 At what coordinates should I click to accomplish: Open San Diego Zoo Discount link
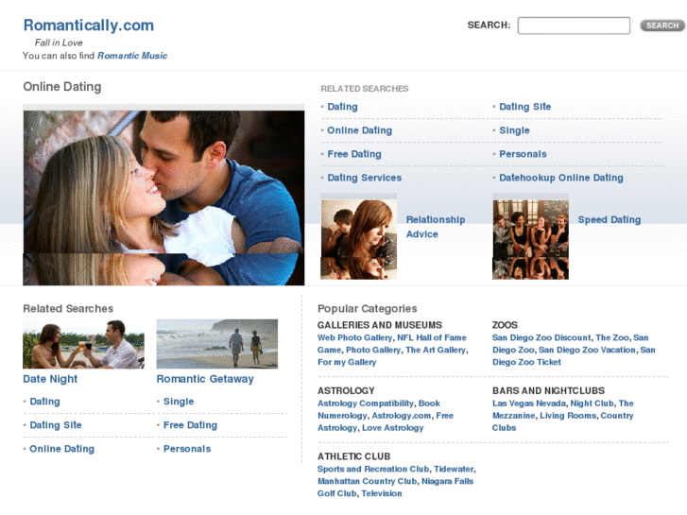[541, 337]
